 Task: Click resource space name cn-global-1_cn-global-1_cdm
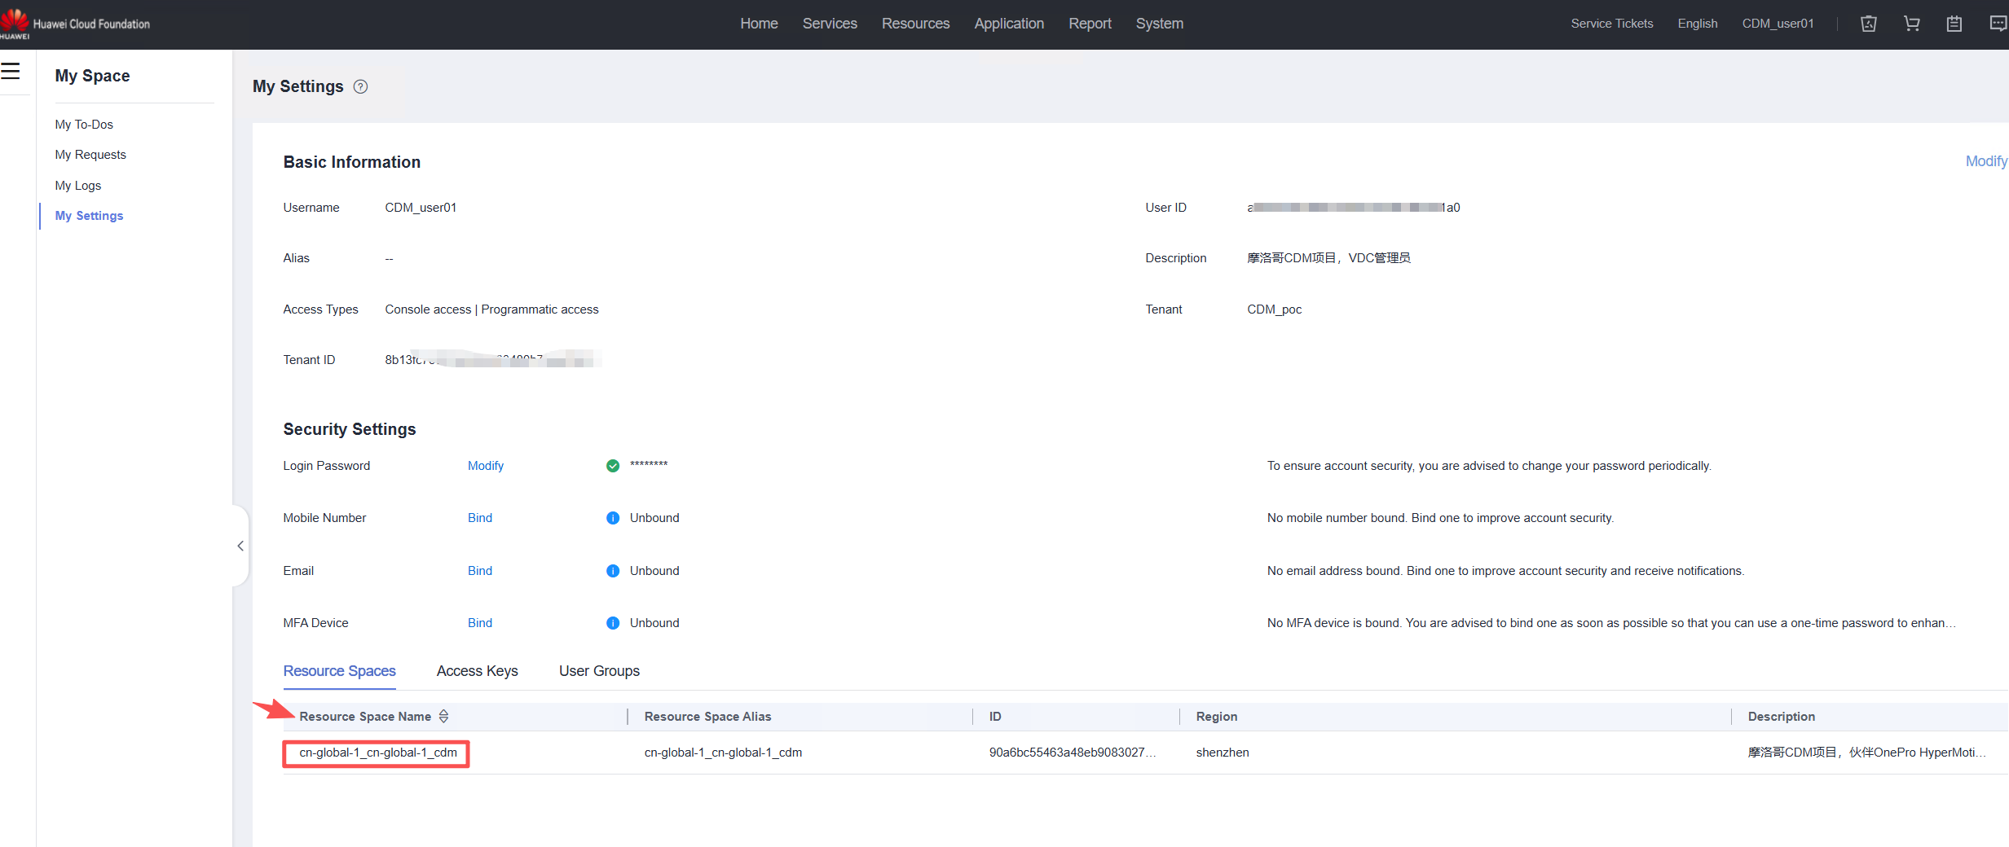378,753
